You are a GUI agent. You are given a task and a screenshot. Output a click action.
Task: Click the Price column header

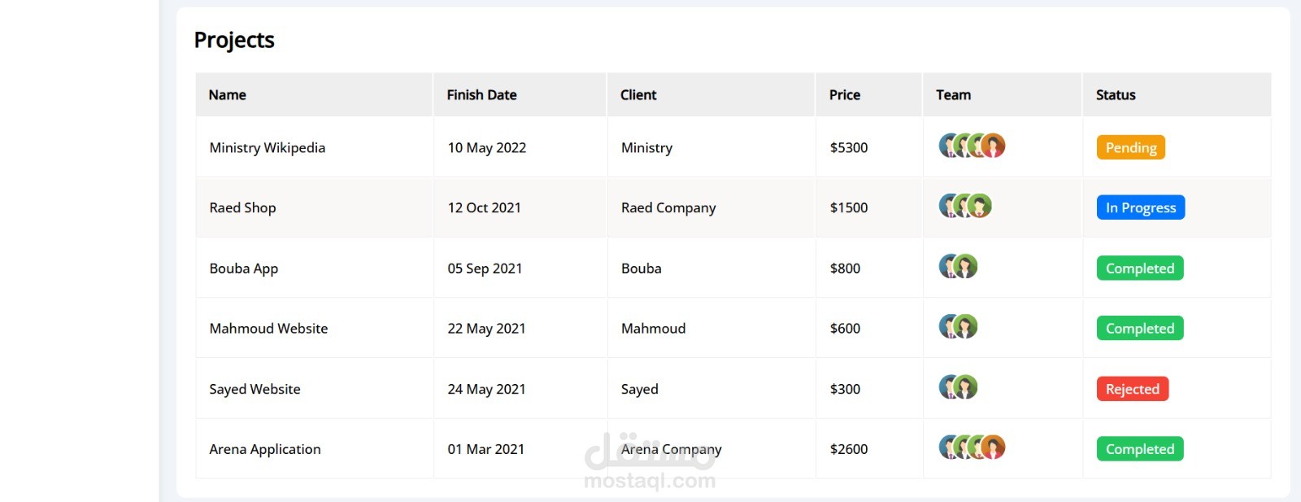(x=844, y=95)
